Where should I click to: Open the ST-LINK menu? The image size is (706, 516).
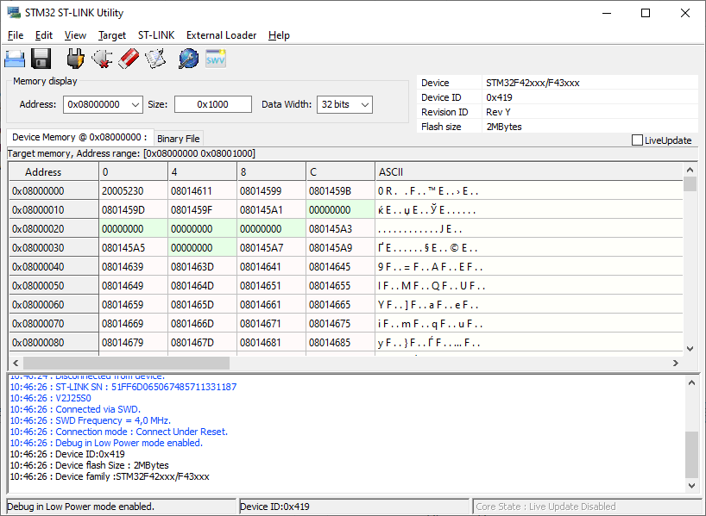[x=156, y=35]
